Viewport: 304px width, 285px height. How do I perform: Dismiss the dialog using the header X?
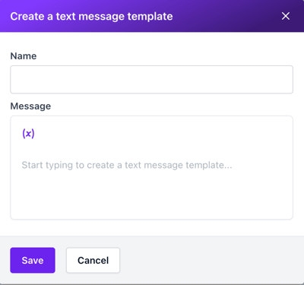pyautogui.click(x=286, y=16)
